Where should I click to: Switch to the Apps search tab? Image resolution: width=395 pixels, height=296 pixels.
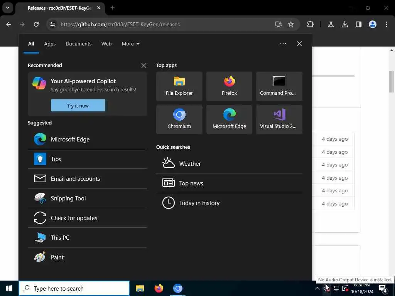point(50,44)
